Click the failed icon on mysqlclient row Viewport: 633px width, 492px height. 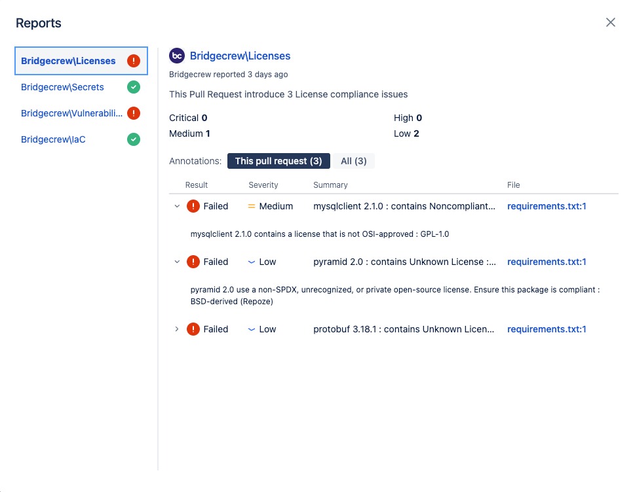click(x=193, y=206)
